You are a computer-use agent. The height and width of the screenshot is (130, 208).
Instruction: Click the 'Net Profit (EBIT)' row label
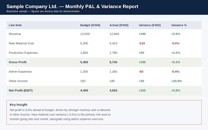click(x=21, y=91)
